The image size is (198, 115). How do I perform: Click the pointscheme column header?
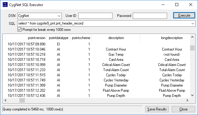81,38
